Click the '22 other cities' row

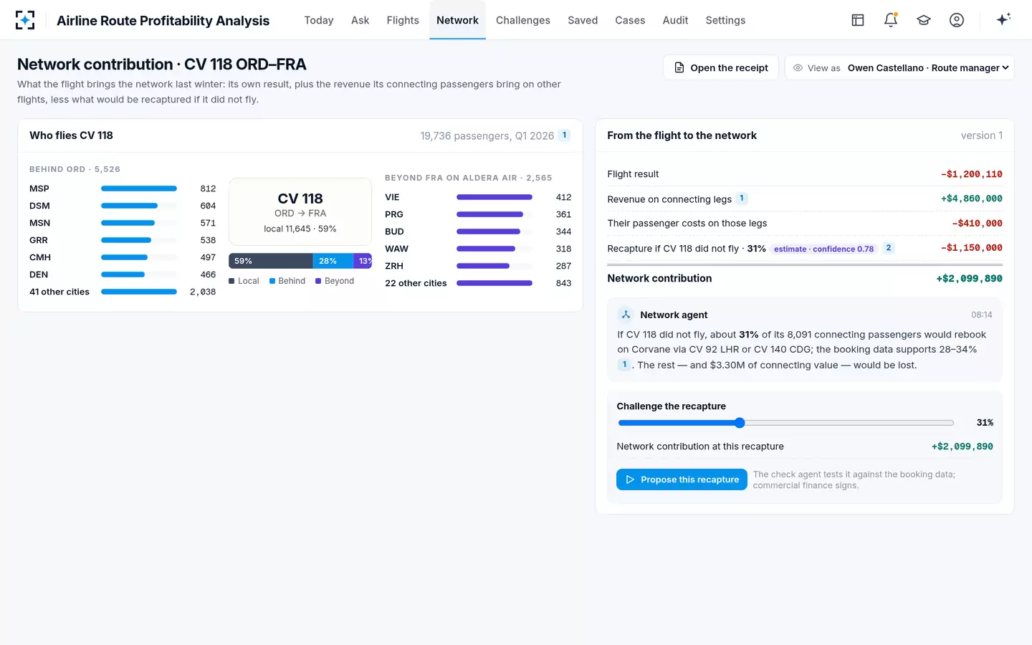point(478,283)
